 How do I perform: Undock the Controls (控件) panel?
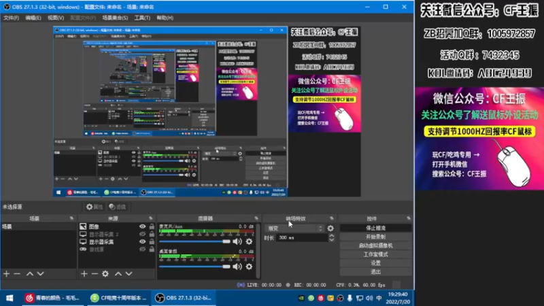[x=409, y=218]
